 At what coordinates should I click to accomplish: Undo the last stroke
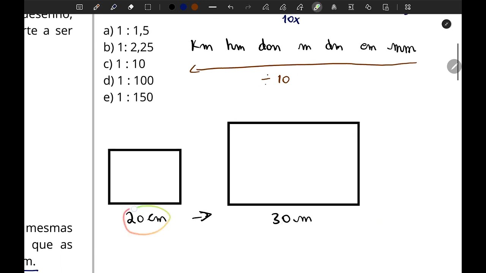click(x=230, y=7)
